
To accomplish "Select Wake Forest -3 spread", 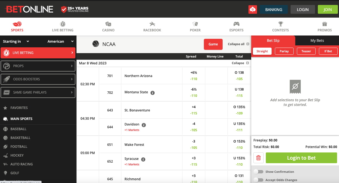I will (194, 144).
